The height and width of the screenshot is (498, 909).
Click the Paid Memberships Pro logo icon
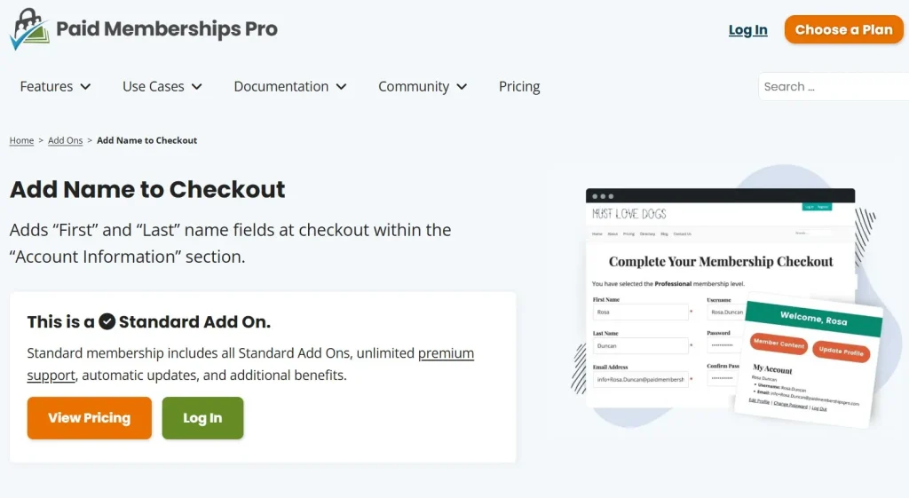point(29,29)
